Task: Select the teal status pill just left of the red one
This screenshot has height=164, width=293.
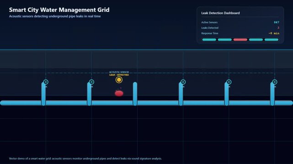Action: click(x=225, y=40)
